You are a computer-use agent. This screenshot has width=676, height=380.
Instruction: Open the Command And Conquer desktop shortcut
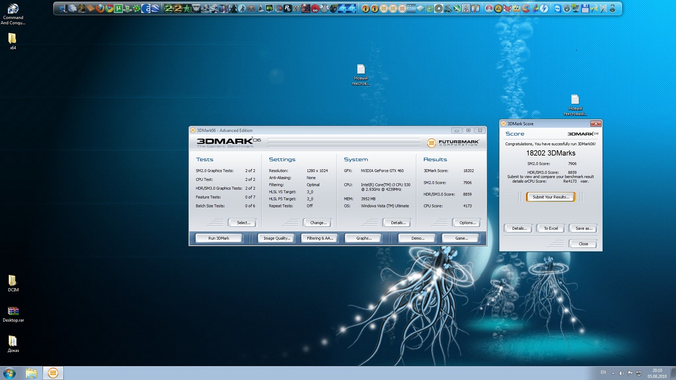pyautogui.click(x=13, y=14)
